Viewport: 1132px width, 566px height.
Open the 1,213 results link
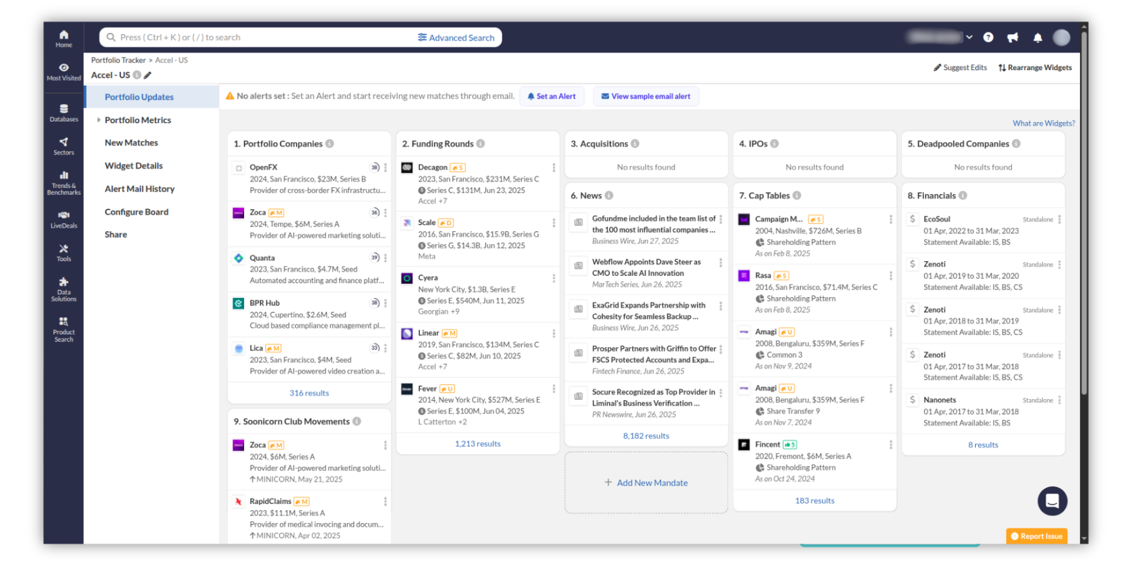pyautogui.click(x=478, y=444)
